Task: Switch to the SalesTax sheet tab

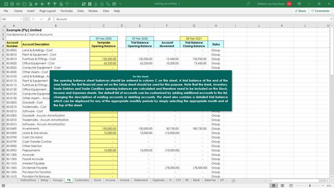Action: pos(210,180)
